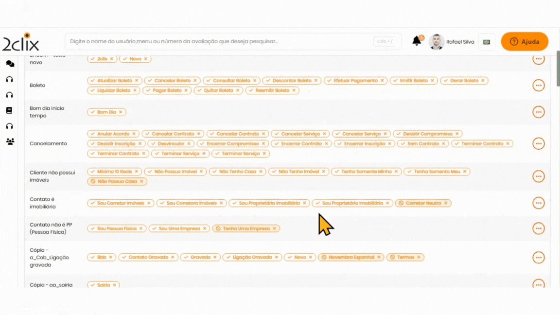This screenshot has height=315, width=560.
Task: Open three-dot menu for Cancelamento row
Action: tap(538, 144)
